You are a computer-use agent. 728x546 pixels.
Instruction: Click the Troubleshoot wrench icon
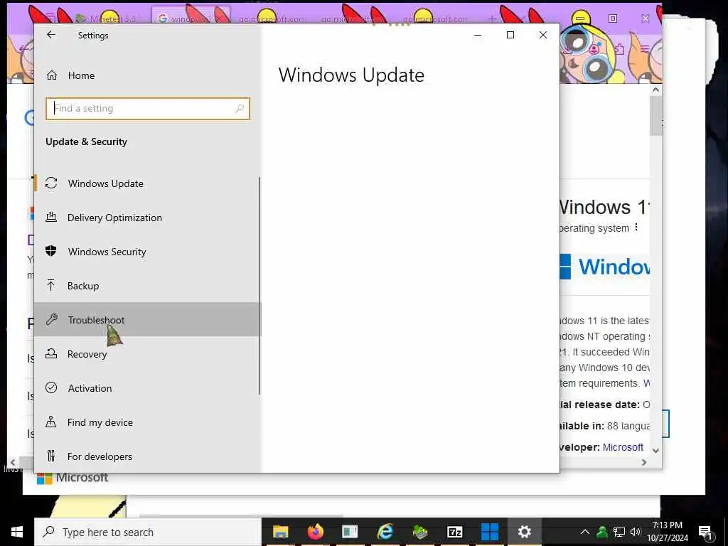click(x=51, y=319)
